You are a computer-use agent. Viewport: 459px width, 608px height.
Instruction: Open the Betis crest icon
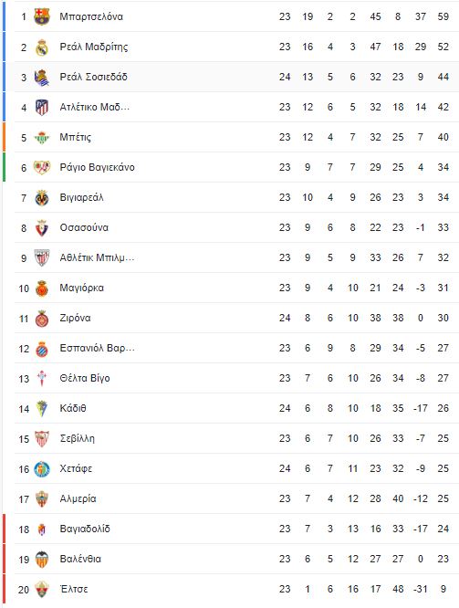(x=42, y=138)
